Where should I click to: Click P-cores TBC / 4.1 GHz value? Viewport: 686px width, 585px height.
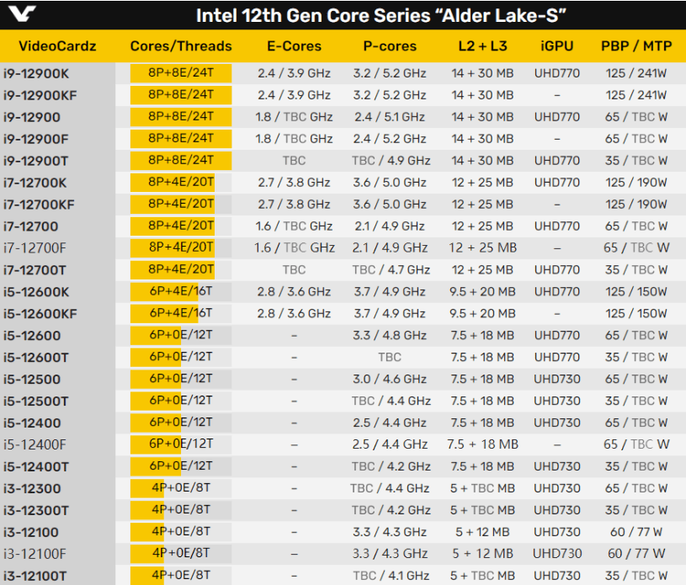point(391,577)
